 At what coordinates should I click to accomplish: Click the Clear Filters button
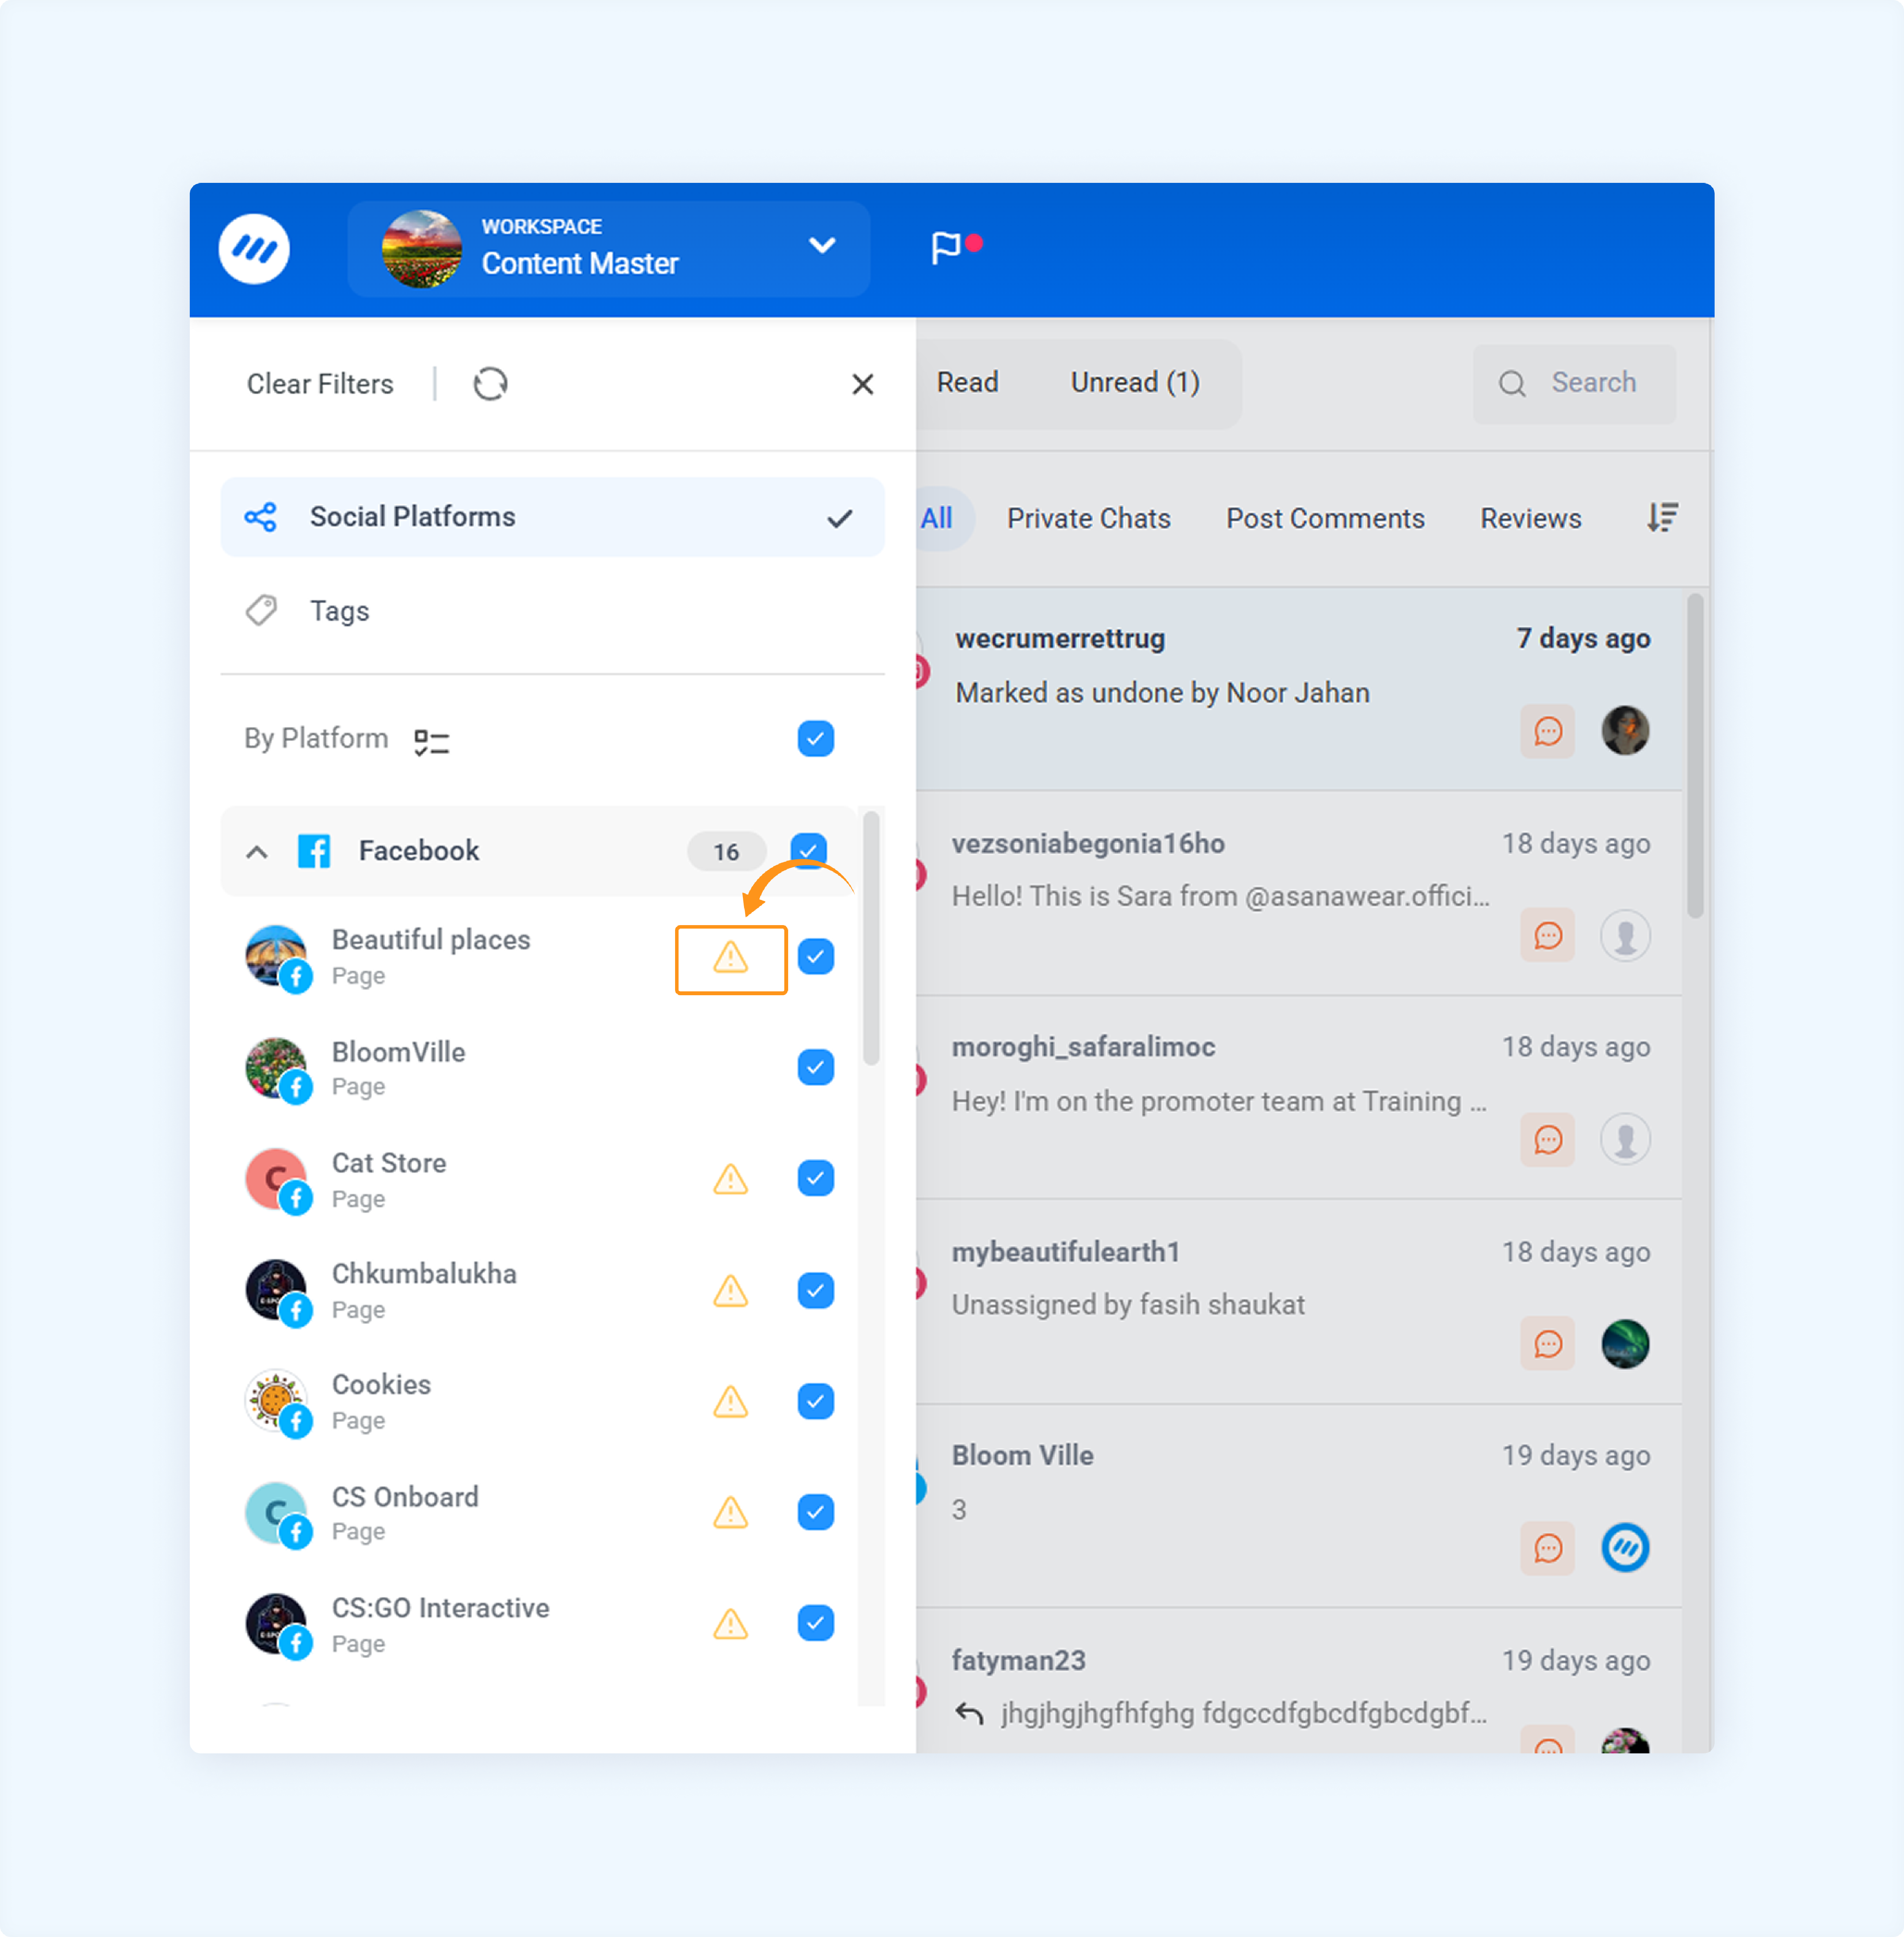click(x=320, y=384)
